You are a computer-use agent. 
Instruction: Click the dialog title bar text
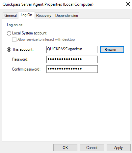[x=48, y=4]
